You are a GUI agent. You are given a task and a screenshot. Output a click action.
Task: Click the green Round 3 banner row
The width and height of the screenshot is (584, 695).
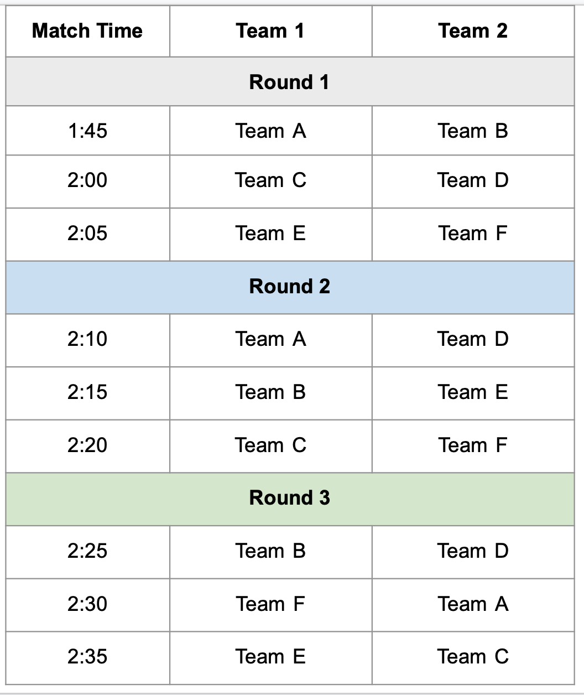(289, 498)
